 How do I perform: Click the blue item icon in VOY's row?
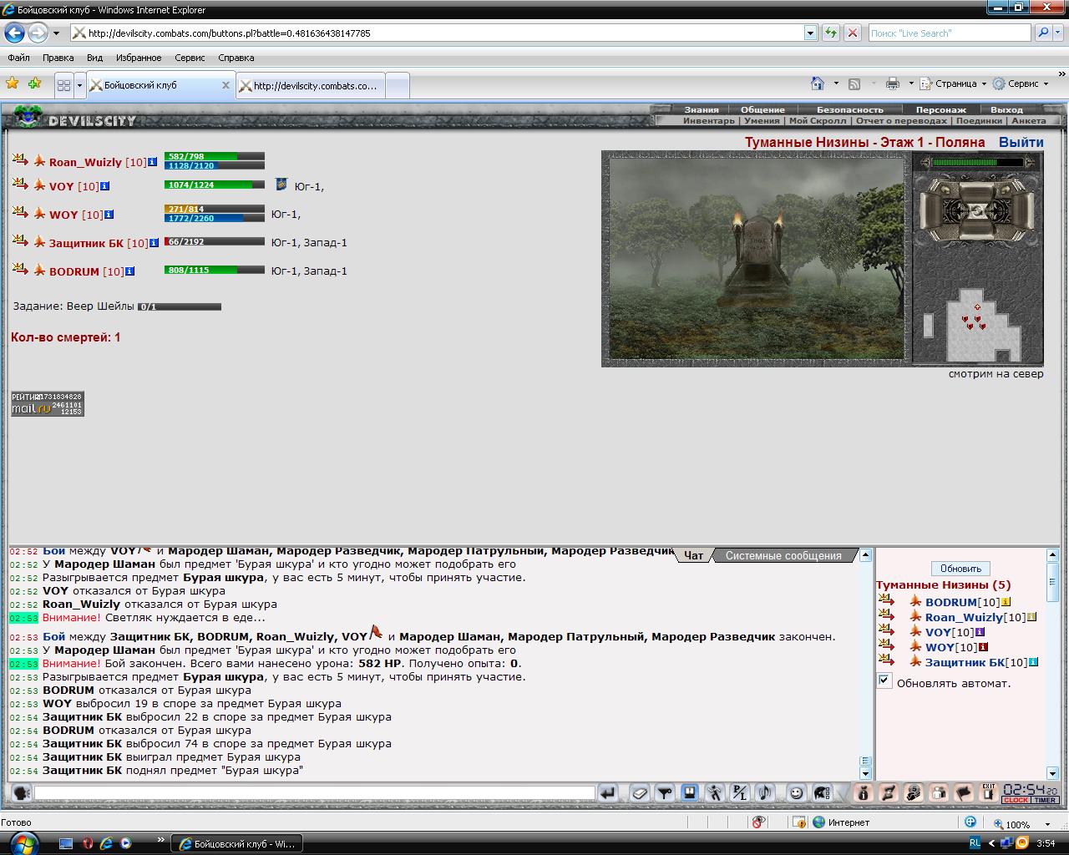[x=281, y=185]
